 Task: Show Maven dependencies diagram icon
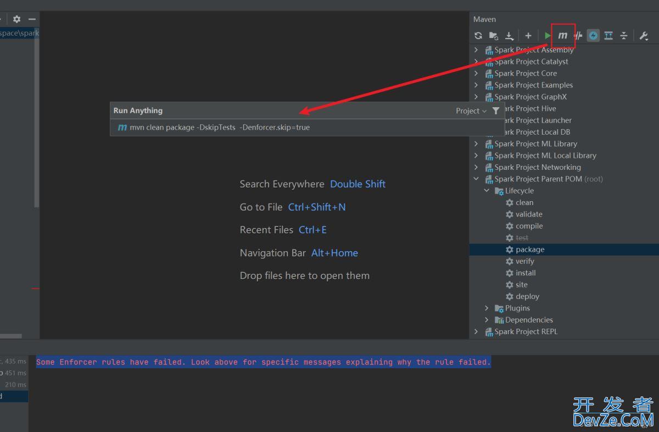(x=608, y=36)
